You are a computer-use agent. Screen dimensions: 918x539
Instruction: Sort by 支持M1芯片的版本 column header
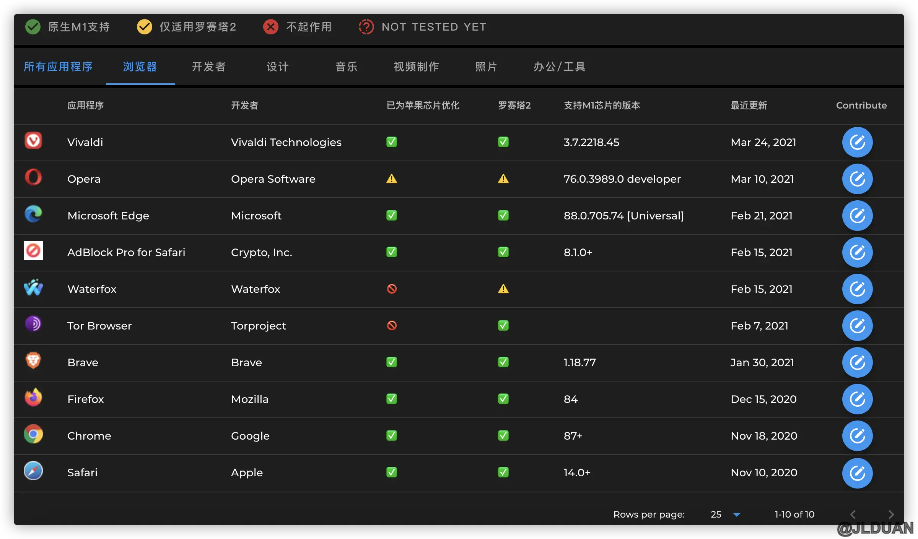coord(602,106)
